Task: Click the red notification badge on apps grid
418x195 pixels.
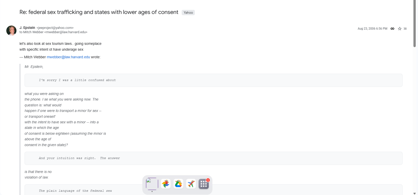Action: (208, 180)
